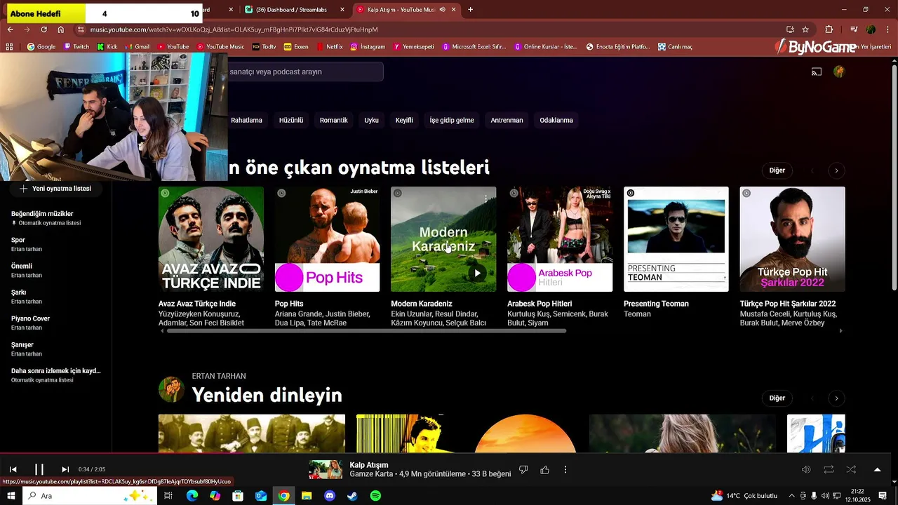Click the cast to device icon

(x=817, y=72)
